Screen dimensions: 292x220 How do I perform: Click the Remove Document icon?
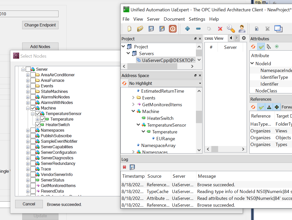pyautogui.click(x=268, y=29)
